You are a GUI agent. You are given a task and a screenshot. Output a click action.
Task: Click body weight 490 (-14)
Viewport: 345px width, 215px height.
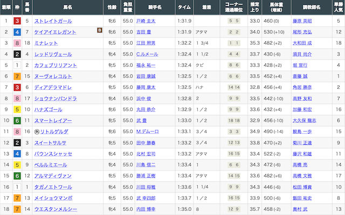273,131
